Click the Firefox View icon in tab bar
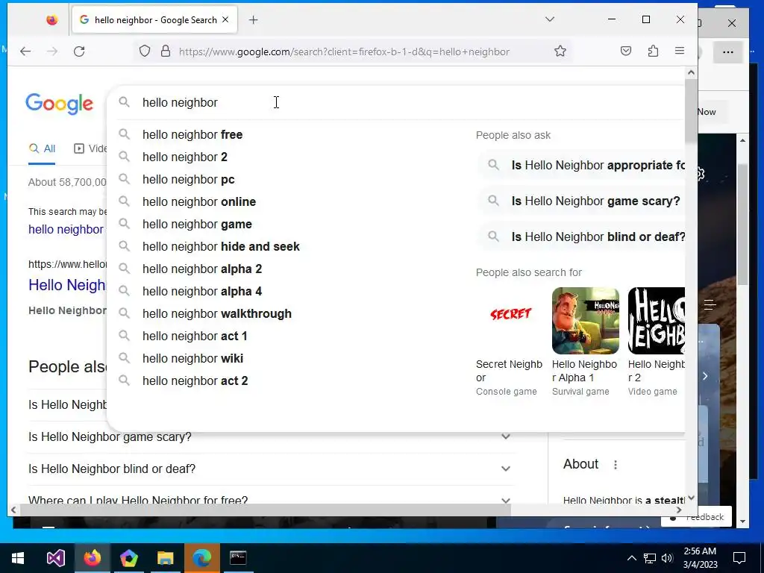Screen dimensions: 764x573 pyautogui.click(x=51, y=20)
